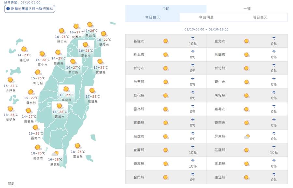Screen dimensions: 293x188
Task: Select the 今明 tab
Action: click(x=166, y=9)
